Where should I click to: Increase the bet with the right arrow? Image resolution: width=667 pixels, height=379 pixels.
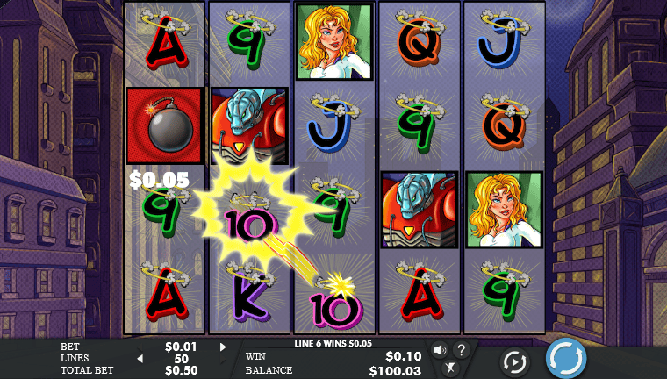223,347
